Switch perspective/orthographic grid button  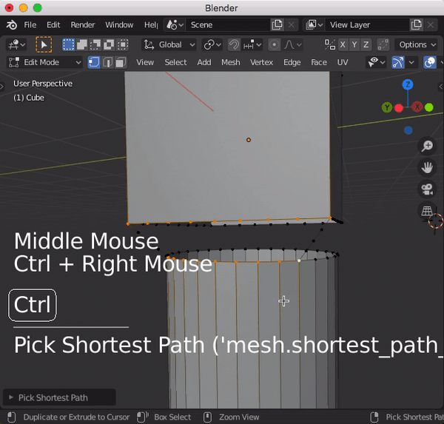click(427, 211)
